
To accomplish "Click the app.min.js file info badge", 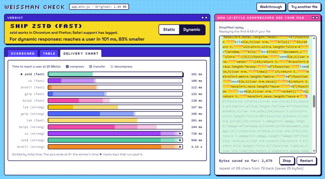I will (99, 7).
